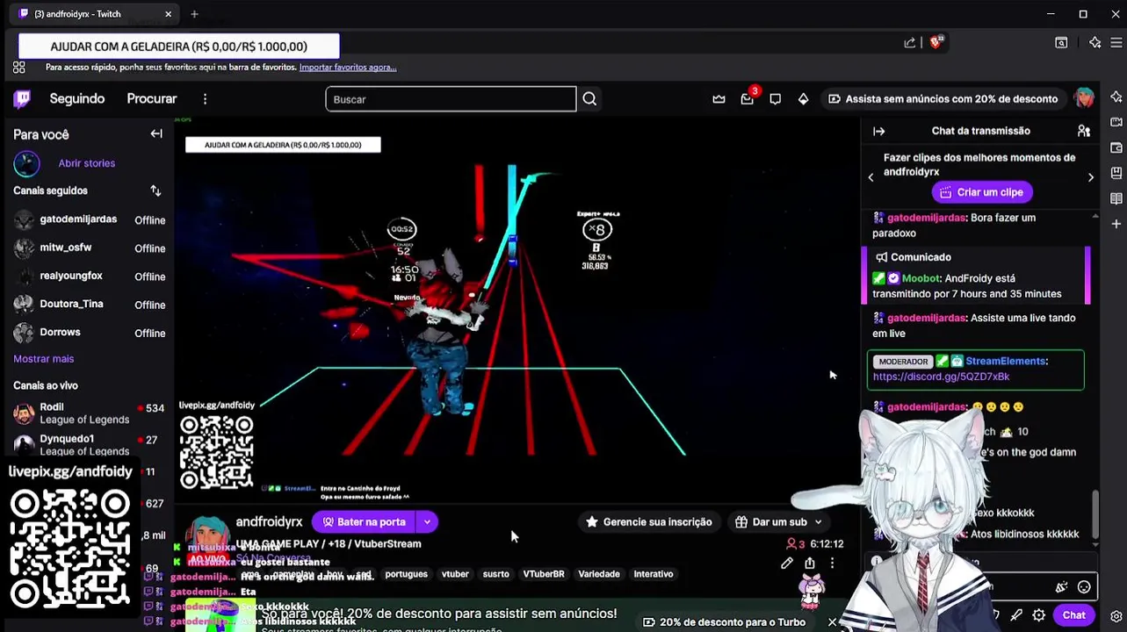
Task: Click 20% de desconto para o Turbo
Action: point(723,621)
